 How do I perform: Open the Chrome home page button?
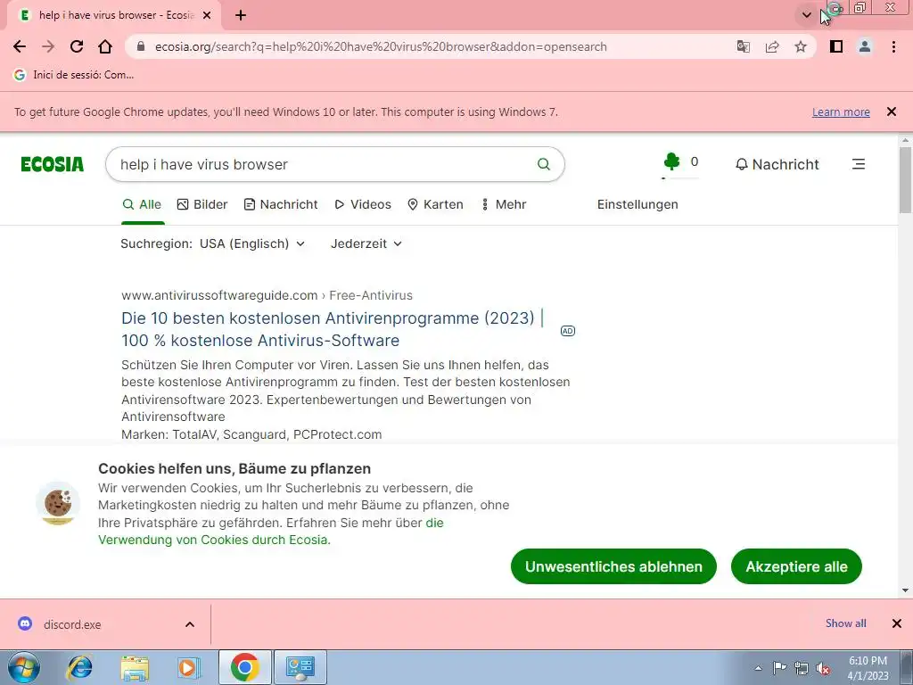(105, 46)
